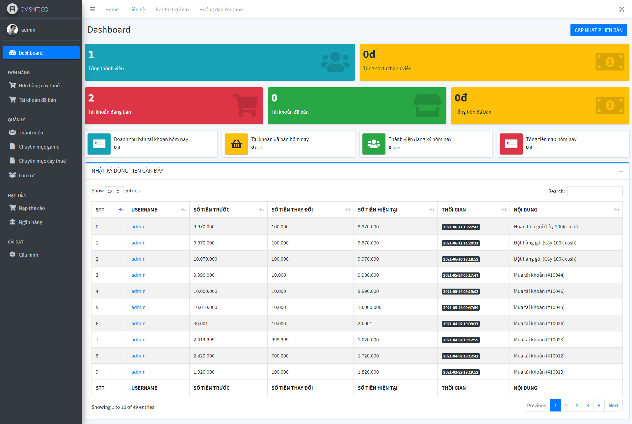Sort by Username column header
Image resolution: width=632 pixels, height=424 pixels.
[158, 210]
